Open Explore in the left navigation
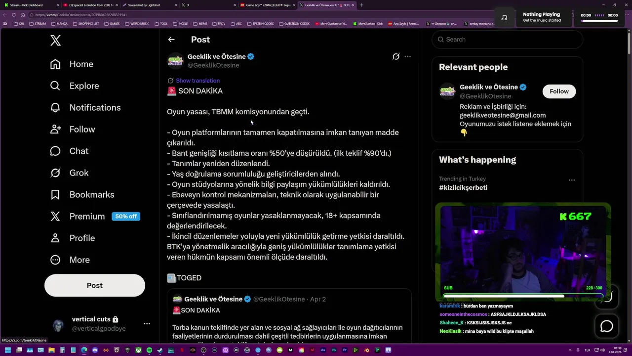 75,86
